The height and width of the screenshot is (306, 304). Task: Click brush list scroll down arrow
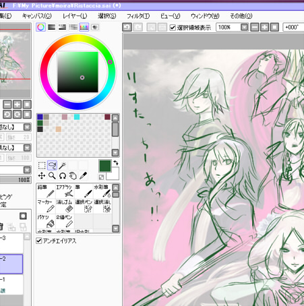pos(116,229)
